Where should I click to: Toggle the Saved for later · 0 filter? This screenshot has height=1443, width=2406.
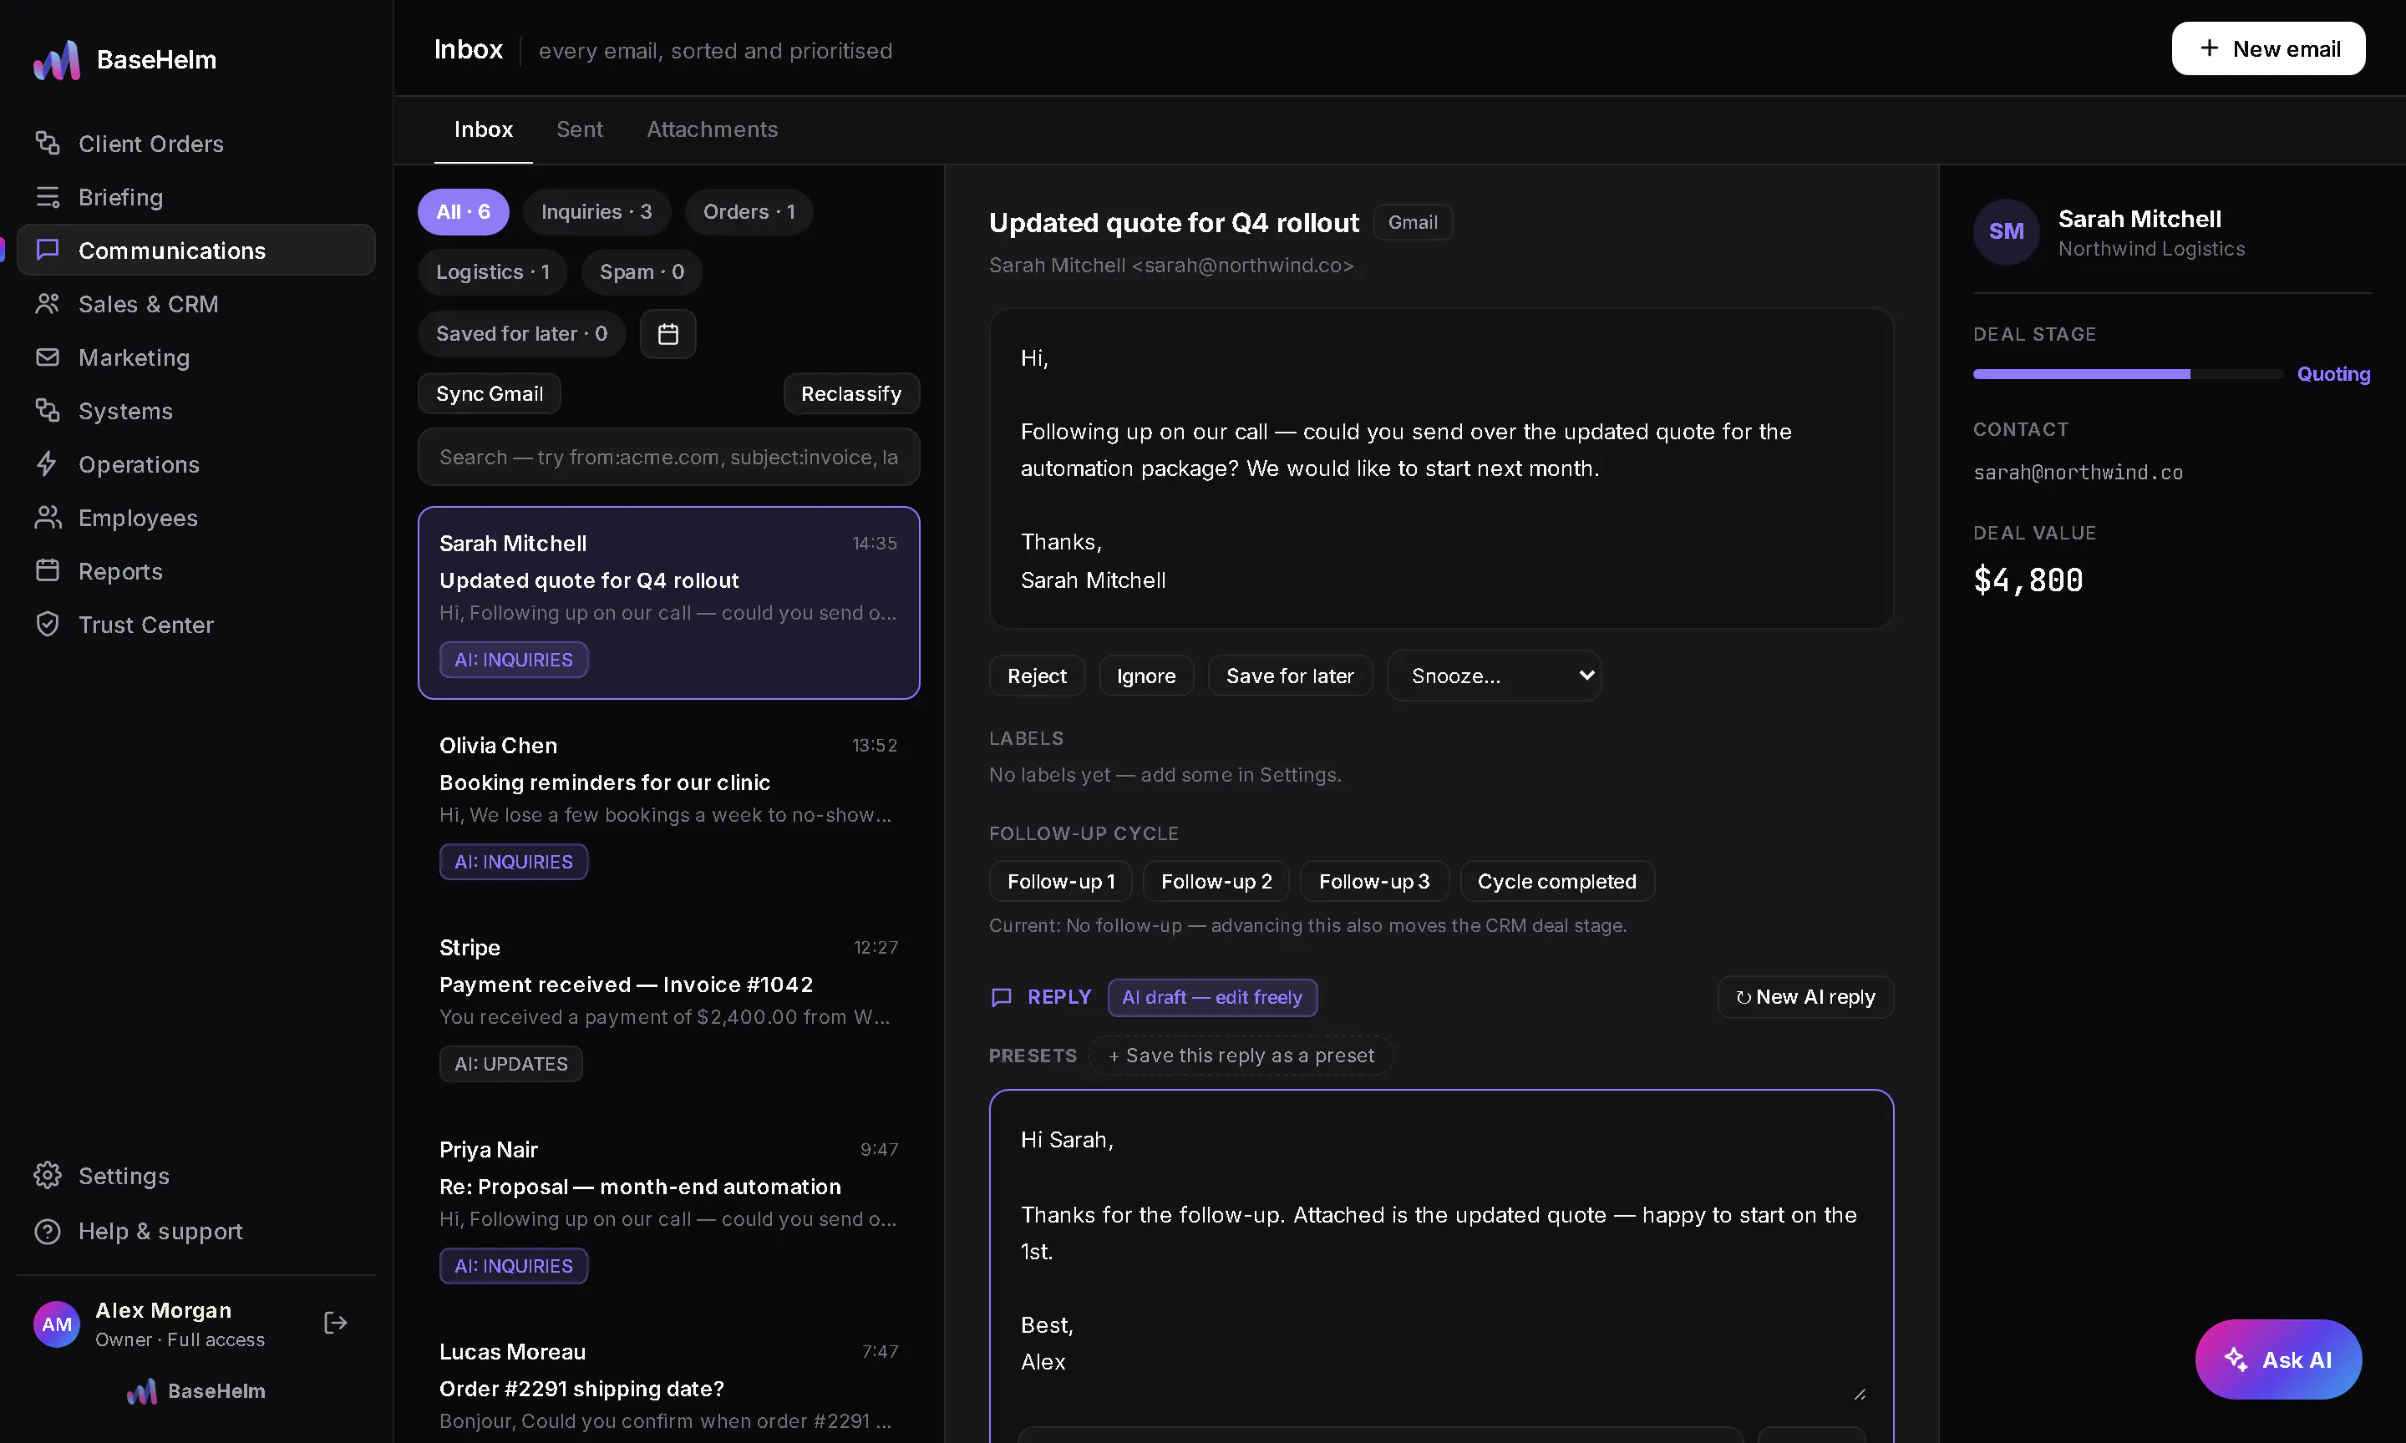(521, 333)
